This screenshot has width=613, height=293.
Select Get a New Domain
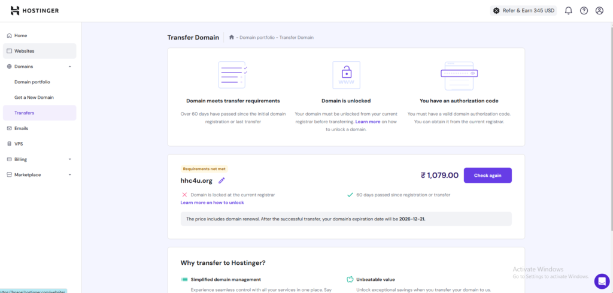(34, 98)
